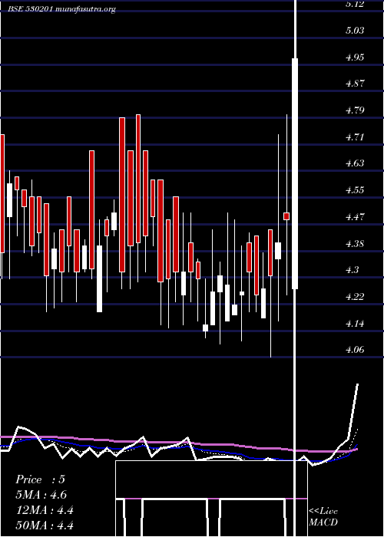Click the 4.22 price axis label

coord(355,297)
